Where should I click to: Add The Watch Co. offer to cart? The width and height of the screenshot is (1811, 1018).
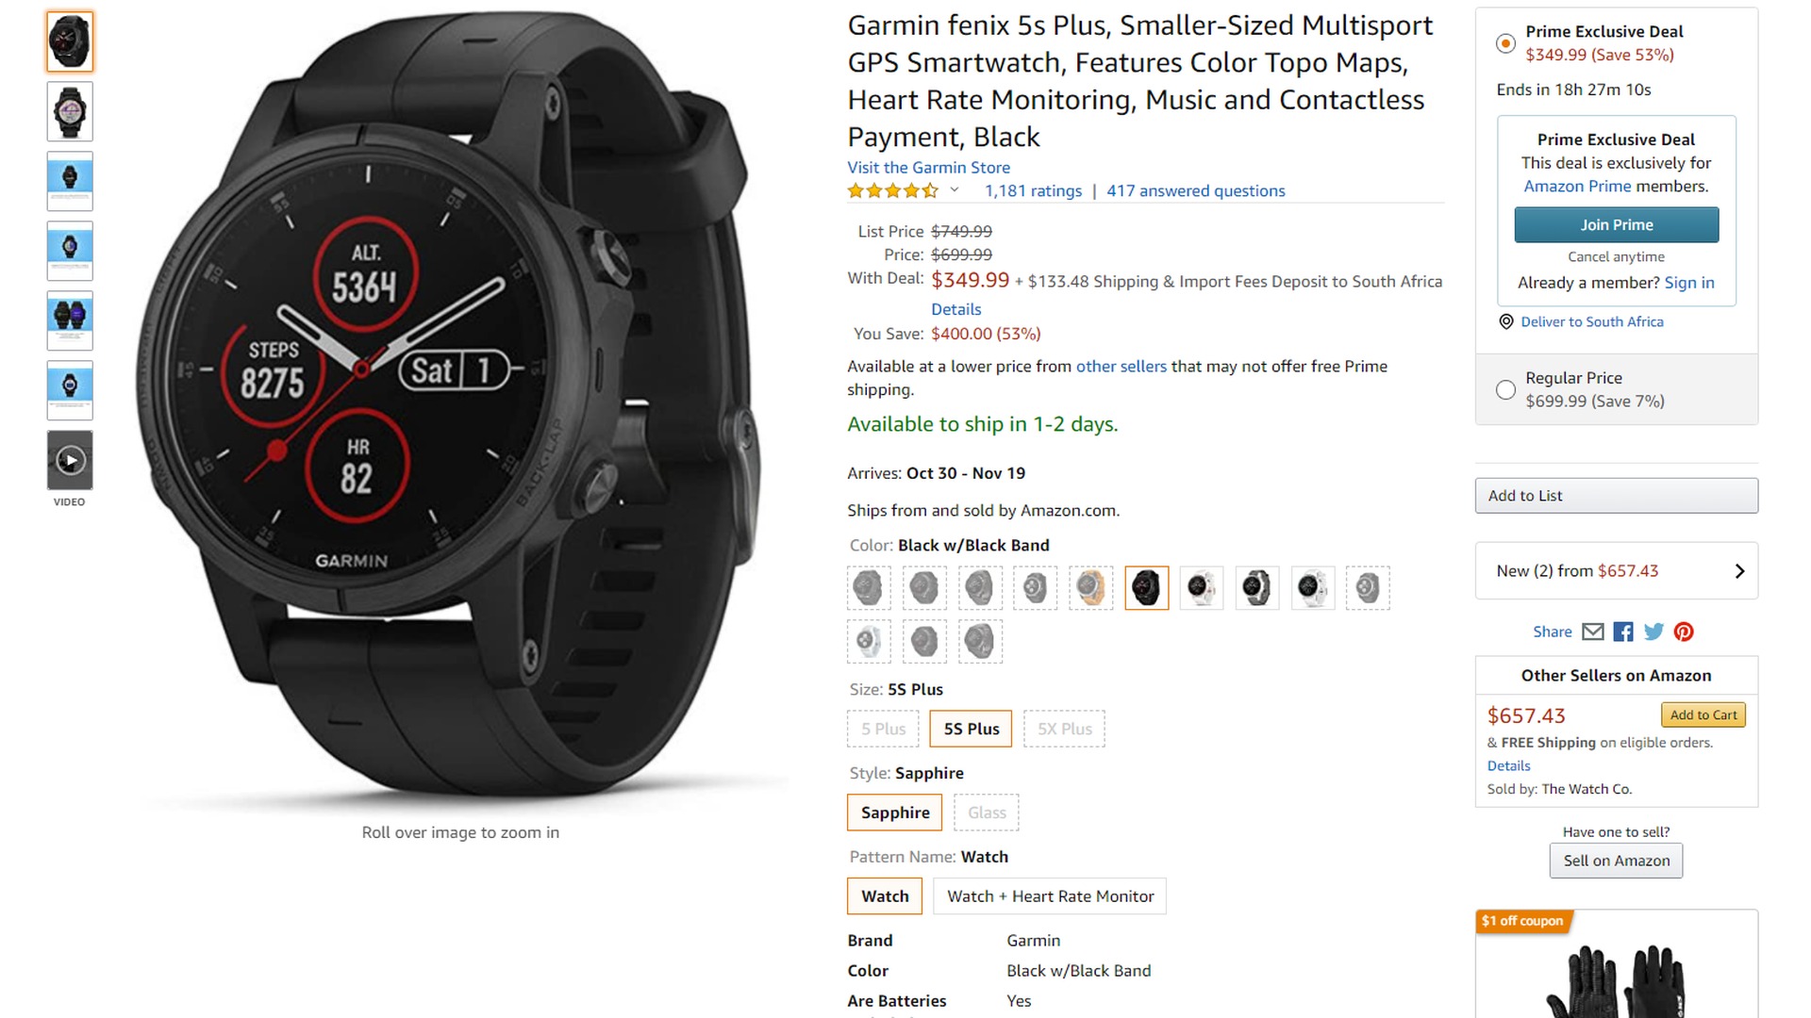point(1703,715)
